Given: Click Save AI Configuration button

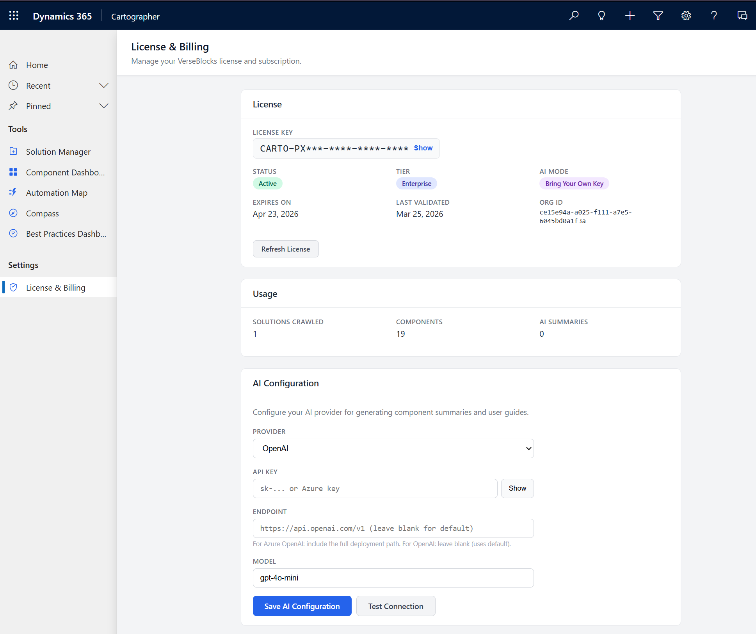Looking at the screenshot, I should point(302,606).
